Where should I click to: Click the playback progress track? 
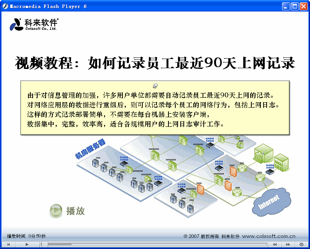(154, 244)
